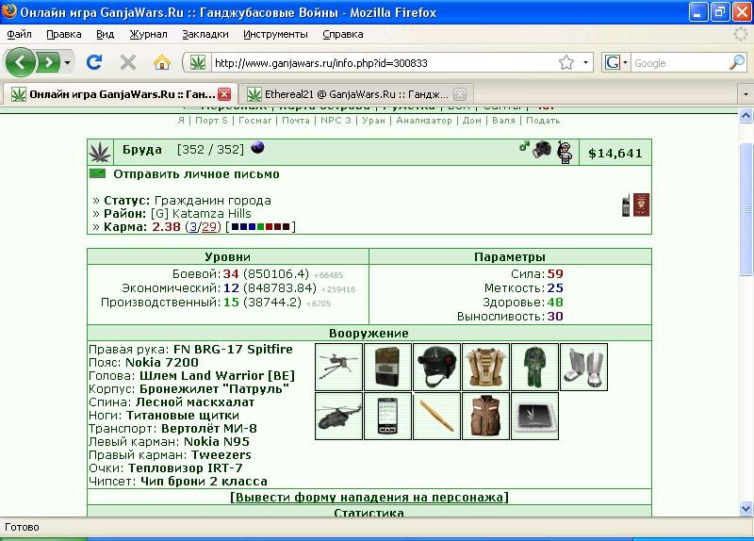The width and height of the screenshot is (754, 541).
Task: Open the Журнал menu
Action: 149,34
